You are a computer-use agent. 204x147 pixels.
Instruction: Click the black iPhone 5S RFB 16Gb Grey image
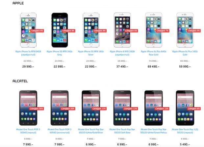[60, 30]
